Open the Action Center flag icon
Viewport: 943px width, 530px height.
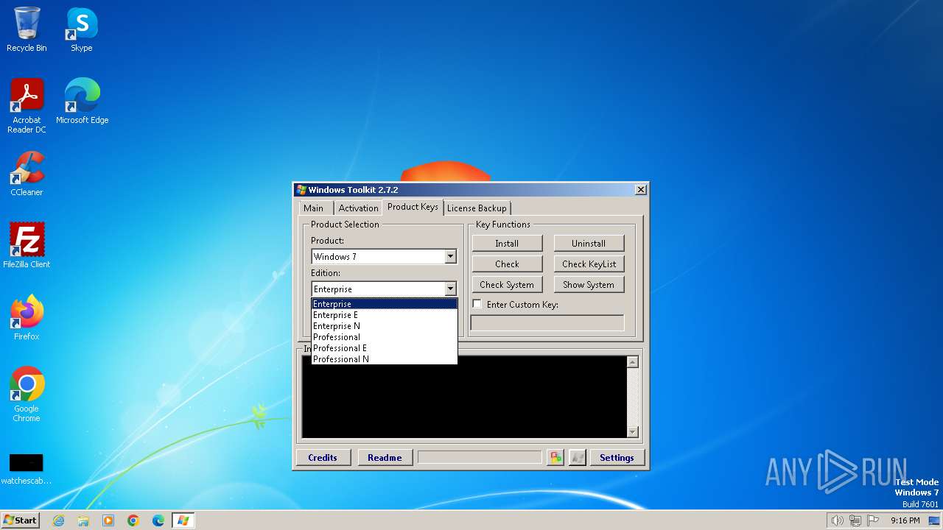(x=873, y=520)
